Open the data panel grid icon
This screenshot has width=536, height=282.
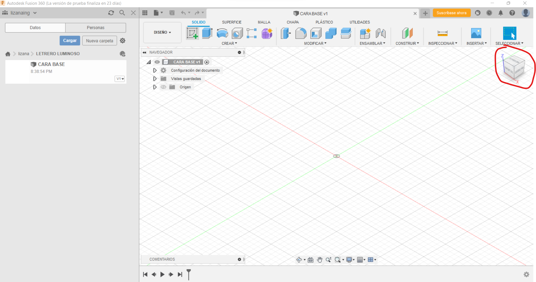145,13
